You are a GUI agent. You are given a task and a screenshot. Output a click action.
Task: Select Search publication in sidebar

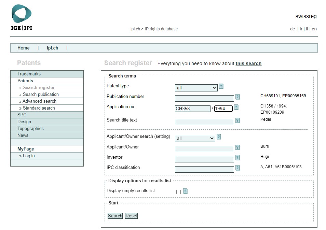point(47,95)
